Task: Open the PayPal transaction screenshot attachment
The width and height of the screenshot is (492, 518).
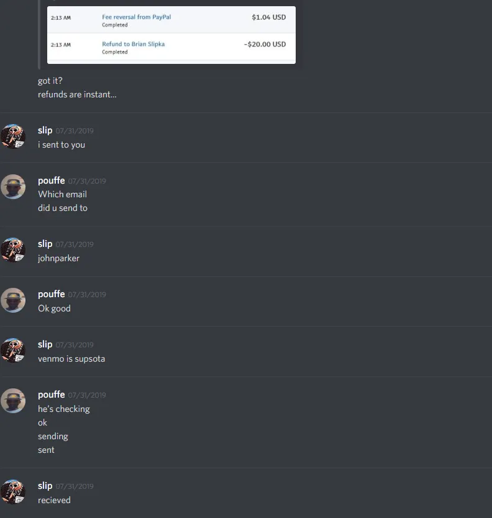Action: 171,35
